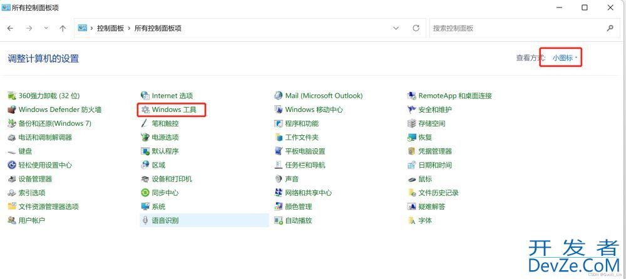Go forward with the forward arrow
This screenshot has height=279, width=626.
29,28
